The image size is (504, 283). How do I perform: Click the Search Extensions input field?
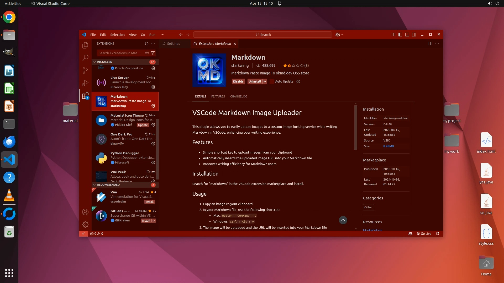(120, 53)
